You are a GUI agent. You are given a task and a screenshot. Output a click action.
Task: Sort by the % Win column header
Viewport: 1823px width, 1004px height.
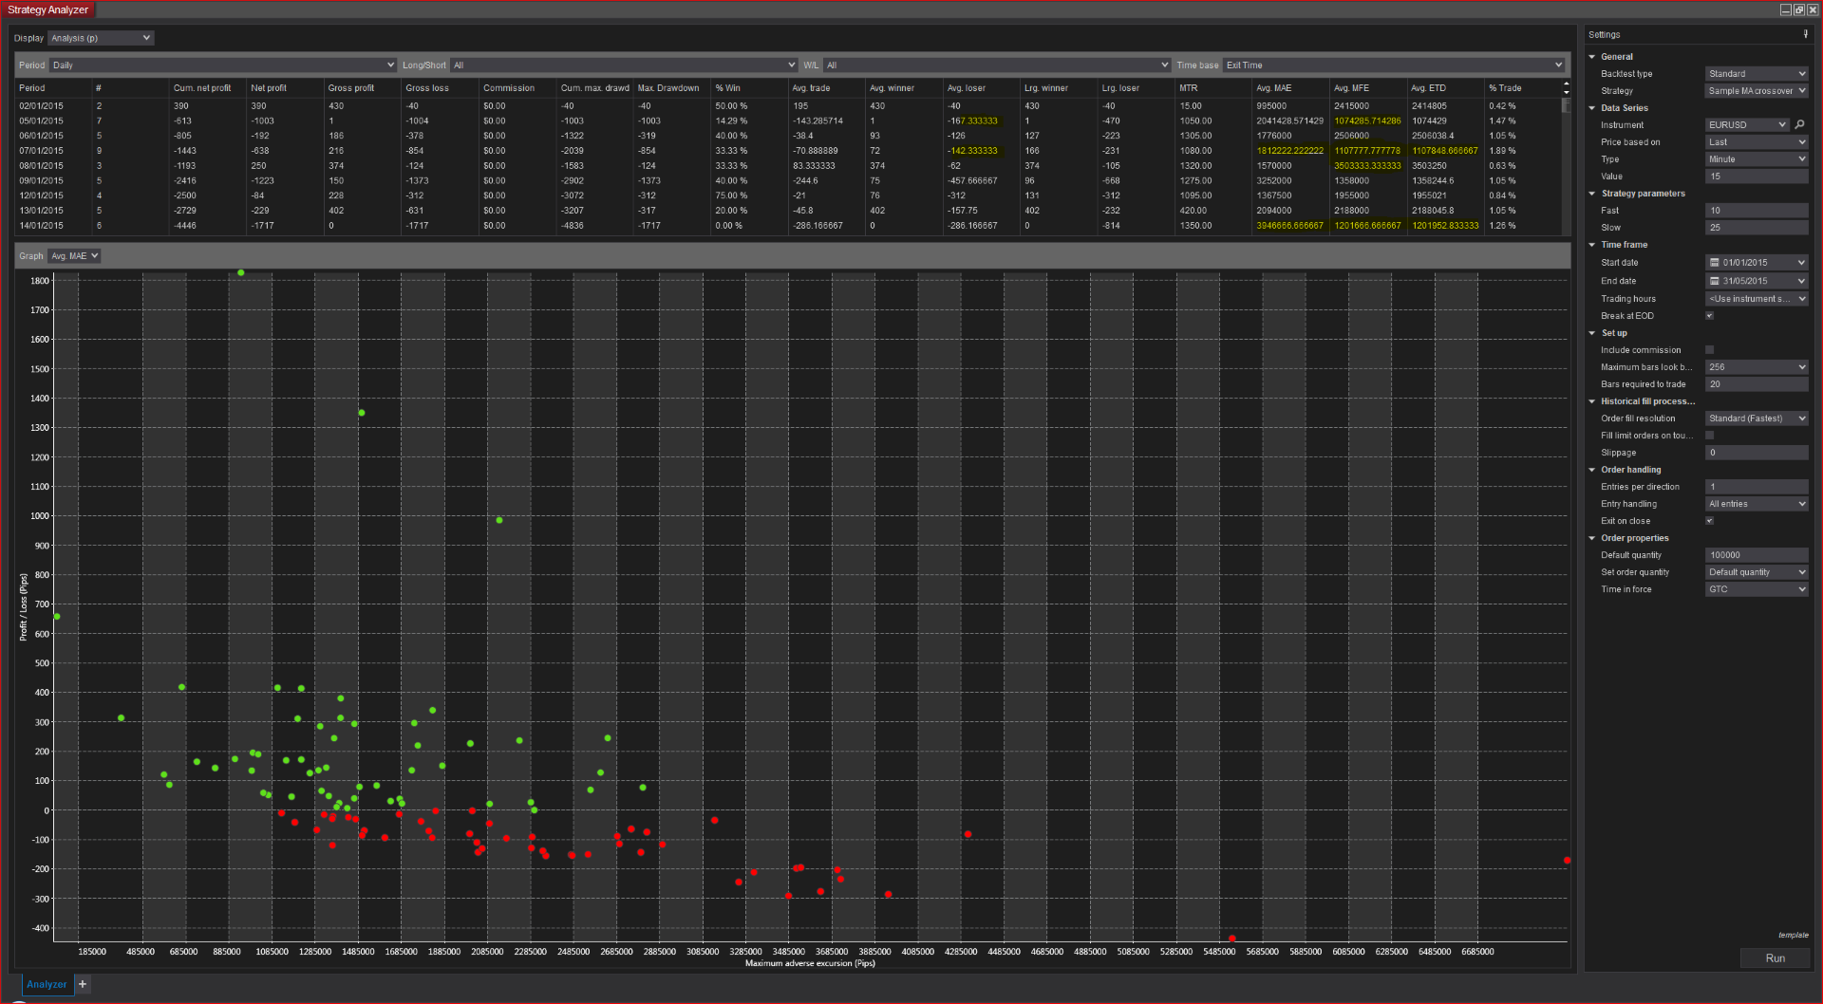coord(750,88)
